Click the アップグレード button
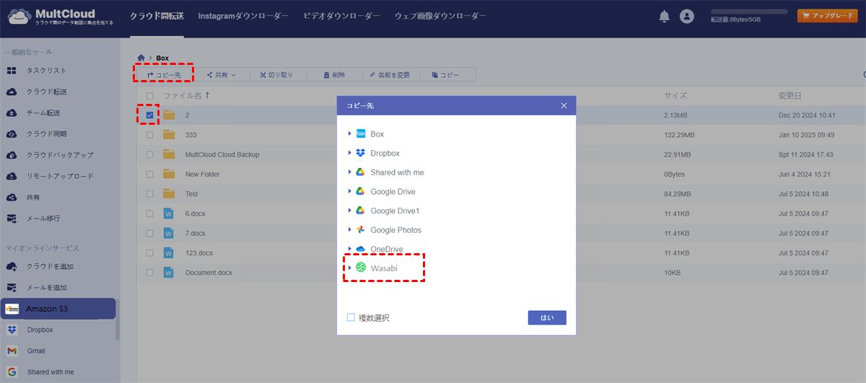Screen dimensions: 866x383 click(827, 16)
